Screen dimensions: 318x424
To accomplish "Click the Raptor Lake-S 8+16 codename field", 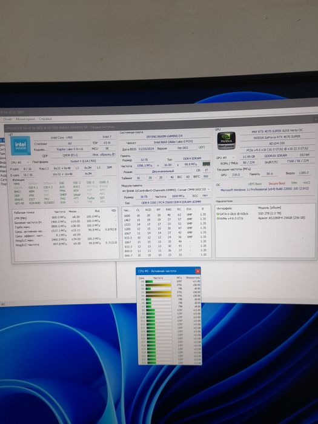I will click(x=70, y=149).
